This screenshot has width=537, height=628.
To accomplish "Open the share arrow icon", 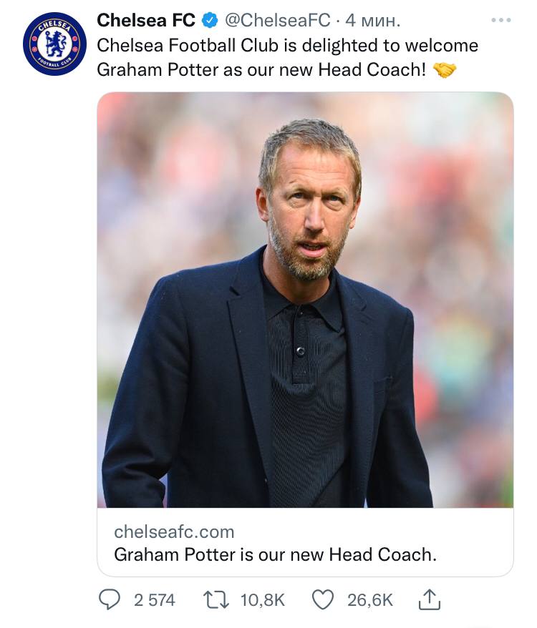I will pos(429,599).
